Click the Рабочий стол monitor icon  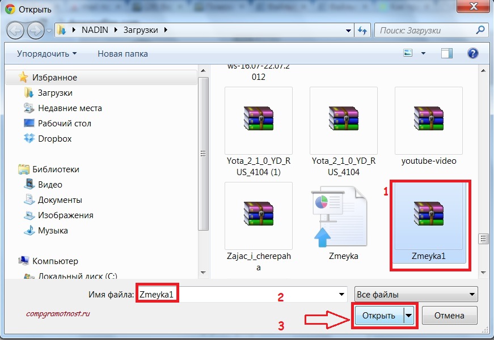coord(29,123)
